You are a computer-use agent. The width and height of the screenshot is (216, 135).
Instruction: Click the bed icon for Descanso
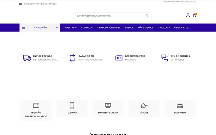point(180,106)
